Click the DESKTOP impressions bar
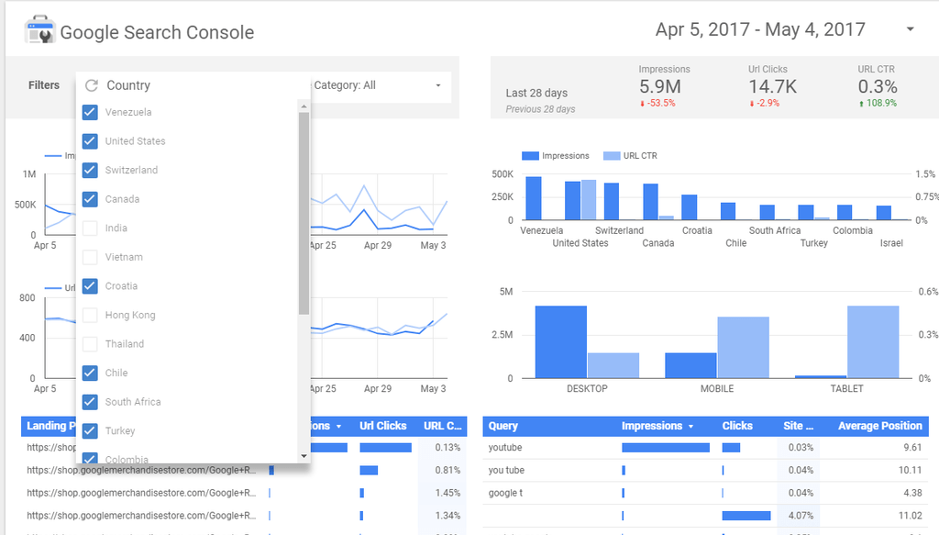Image resolution: width=939 pixels, height=535 pixels. click(561, 342)
